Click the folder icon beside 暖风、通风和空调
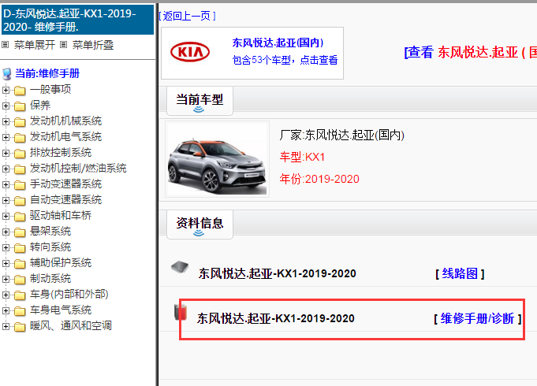 pyautogui.click(x=20, y=326)
